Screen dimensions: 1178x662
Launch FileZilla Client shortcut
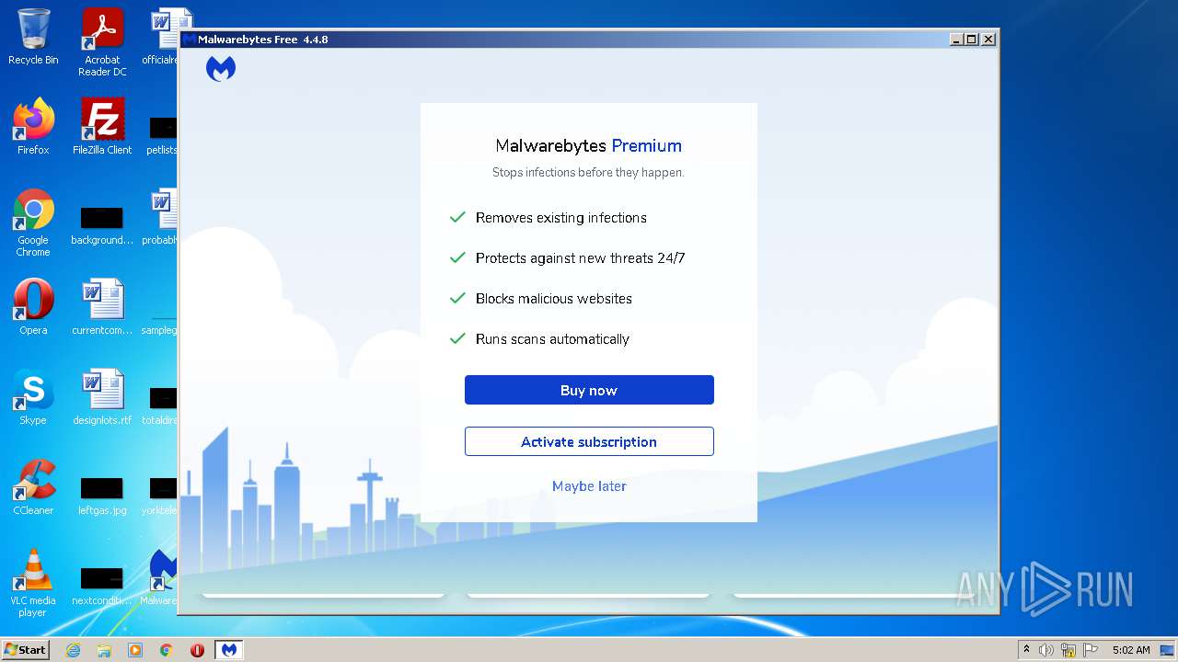(102, 126)
